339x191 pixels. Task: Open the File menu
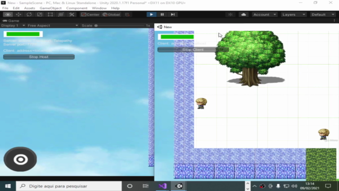(x=5, y=8)
